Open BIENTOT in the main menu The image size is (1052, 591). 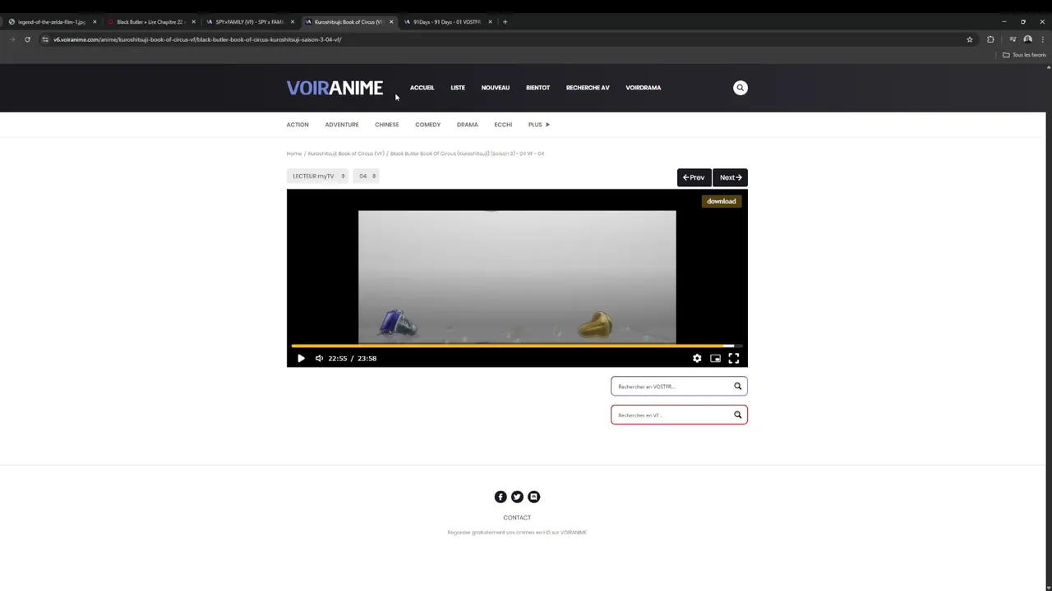(538, 88)
